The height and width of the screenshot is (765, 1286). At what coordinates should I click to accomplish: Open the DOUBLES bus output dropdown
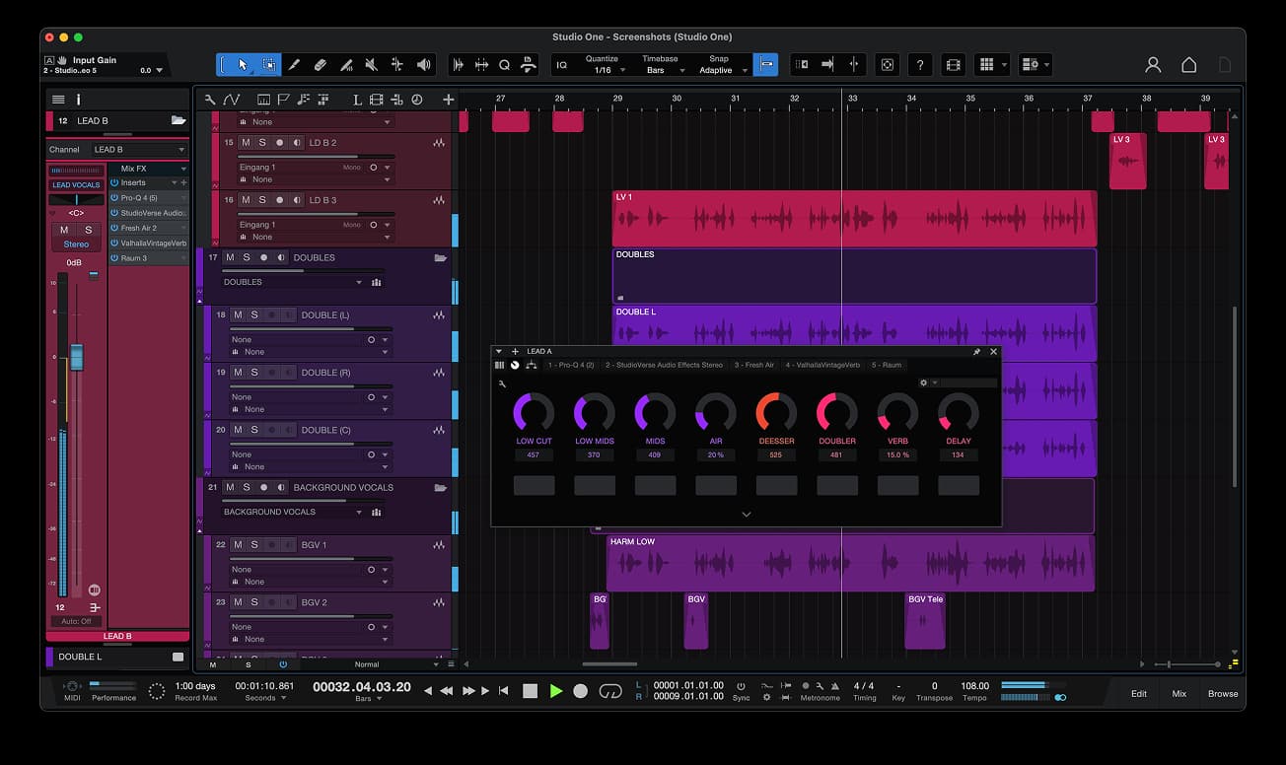(293, 282)
